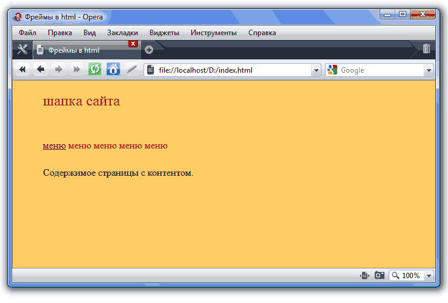Image resolution: width=448 pixels, height=303 pixels.
Task: Toggle the camera icon in status bar
Action: (x=380, y=276)
